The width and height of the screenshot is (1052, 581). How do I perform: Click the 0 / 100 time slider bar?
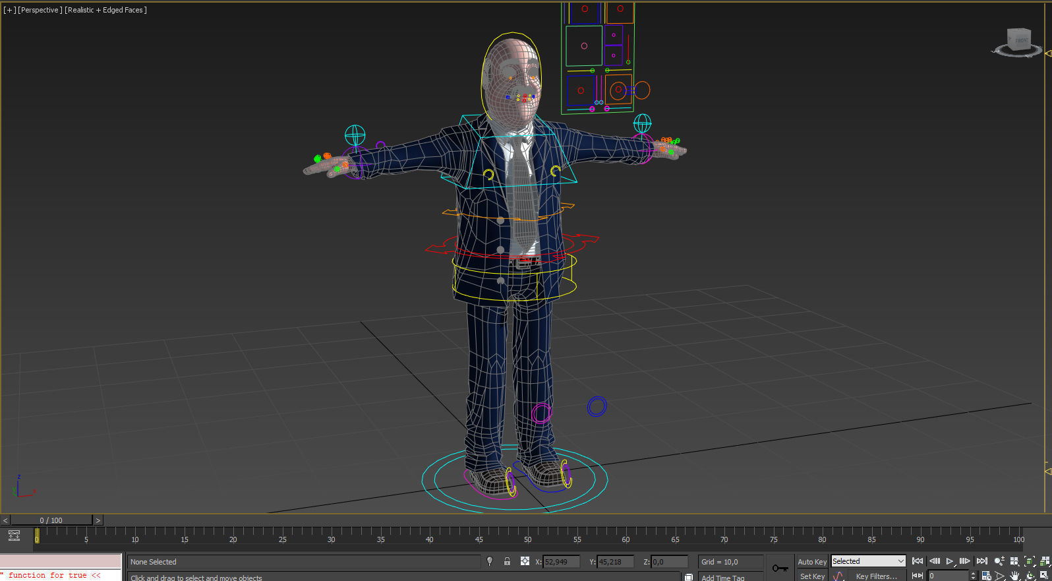point(51,520)
